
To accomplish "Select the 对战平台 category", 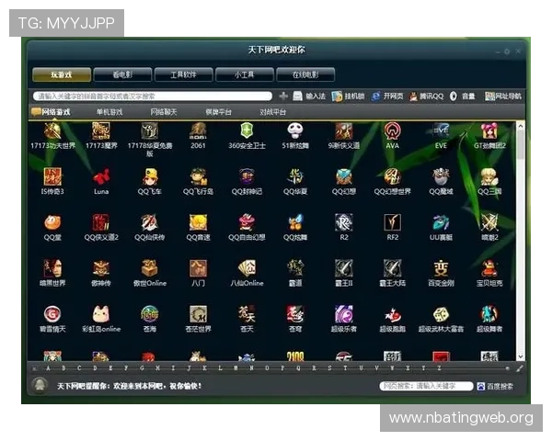I will (x=273, y=112).
